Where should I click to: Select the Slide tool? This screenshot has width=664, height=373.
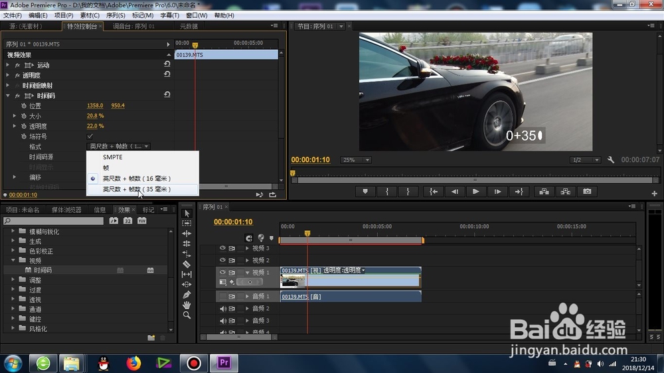(187, 285)
